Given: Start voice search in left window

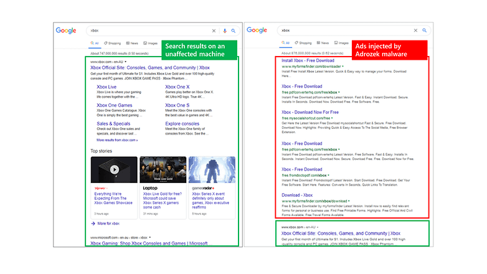Looking at the screenshot, I should tap(225, 31).
